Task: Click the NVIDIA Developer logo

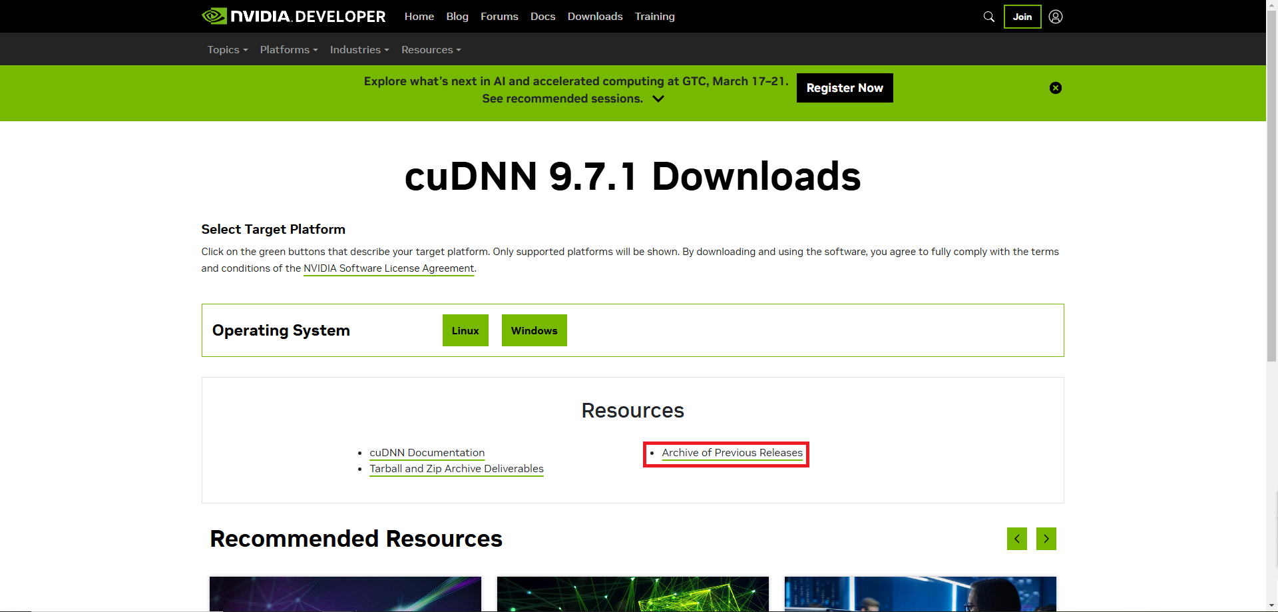Action: tap(294, 16)
